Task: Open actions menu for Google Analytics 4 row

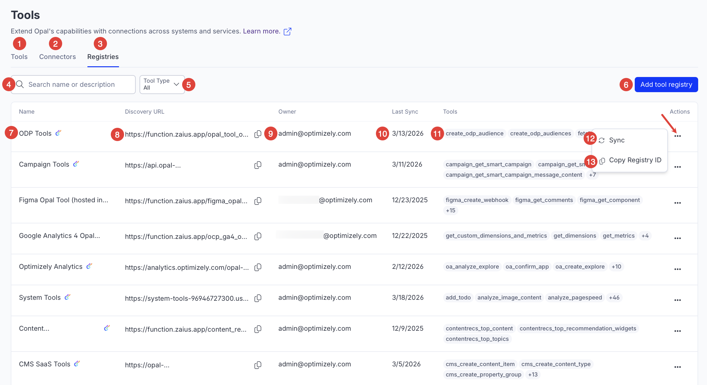Action: [x=677, y=238]
